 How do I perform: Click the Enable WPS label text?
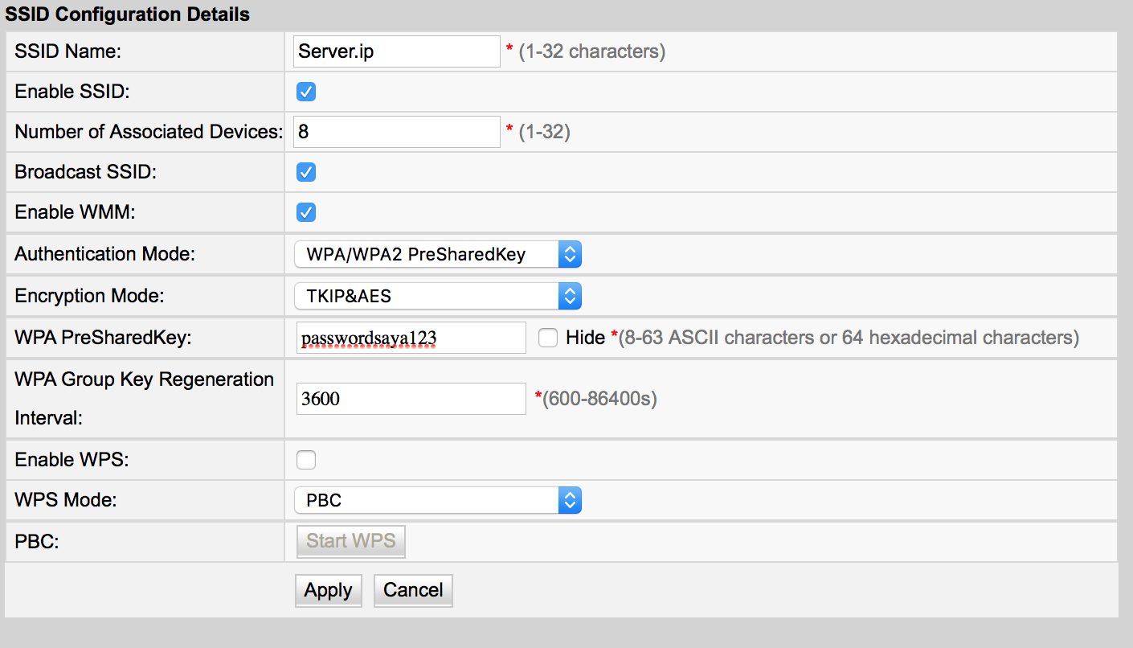click(x=72, y=460)
